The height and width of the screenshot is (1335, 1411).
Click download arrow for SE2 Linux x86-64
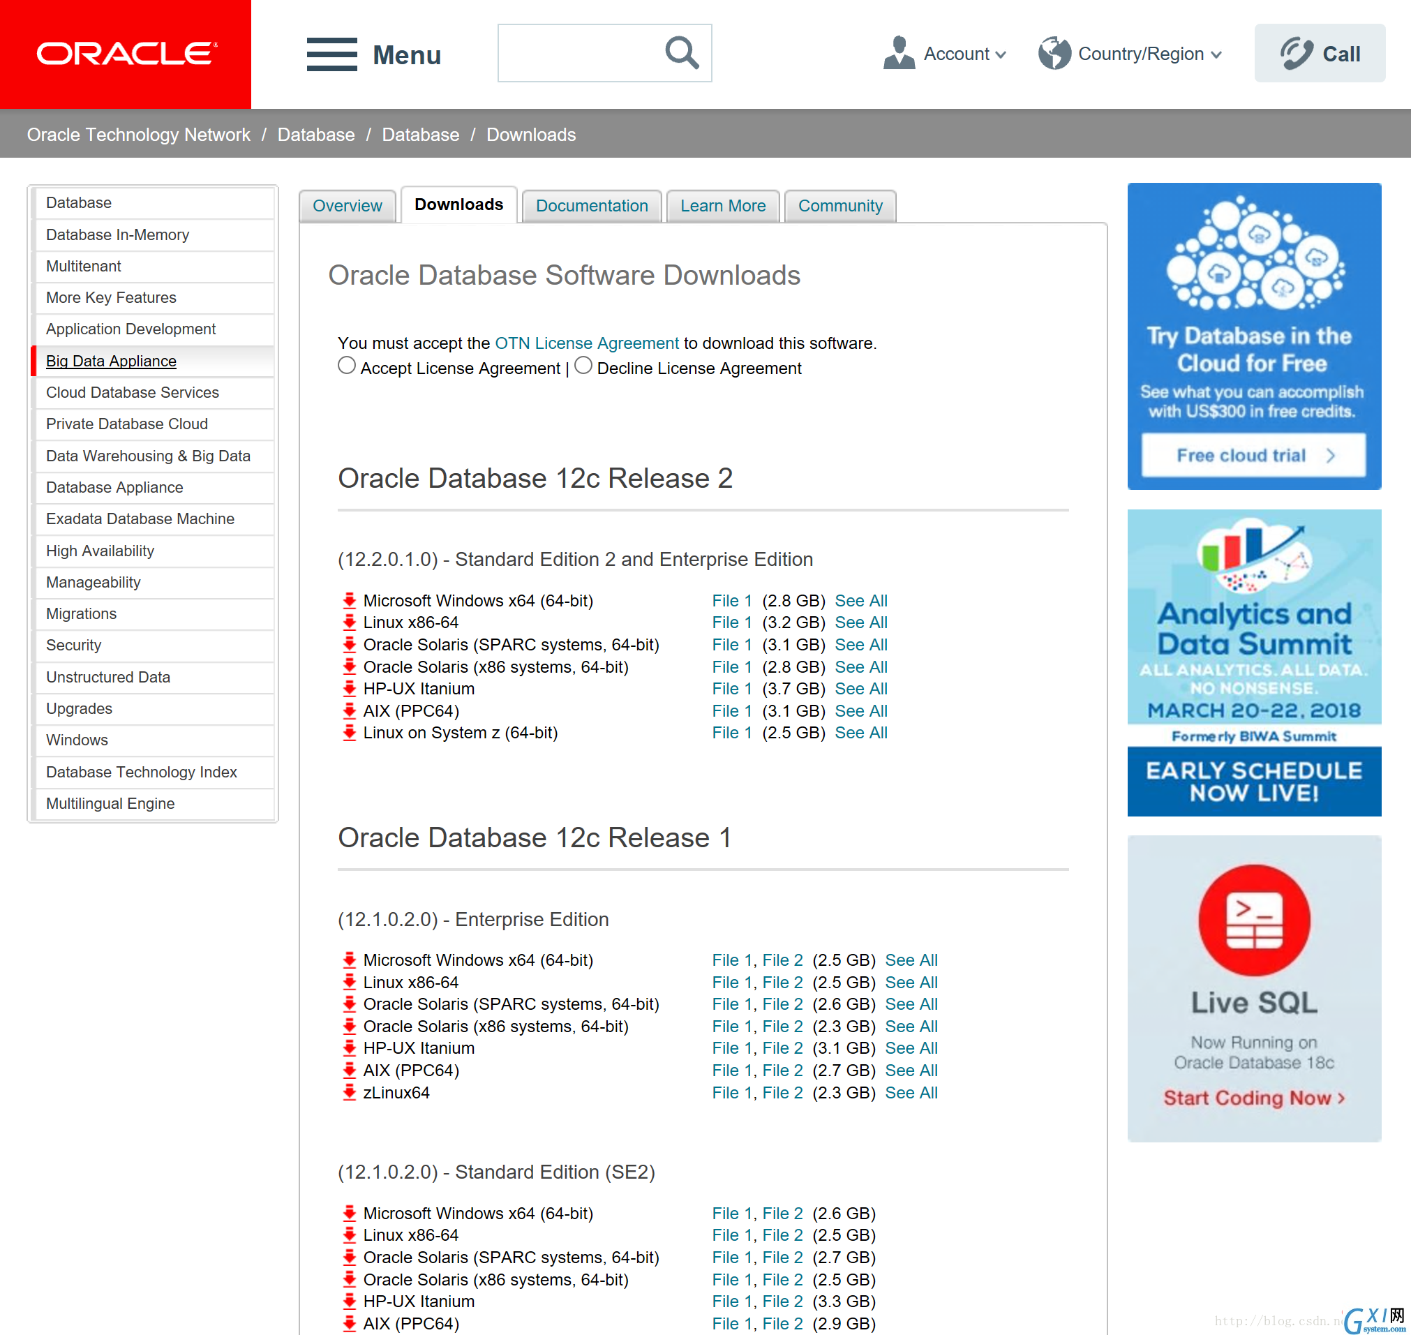pyautogui.click(x=350, y=1235)
